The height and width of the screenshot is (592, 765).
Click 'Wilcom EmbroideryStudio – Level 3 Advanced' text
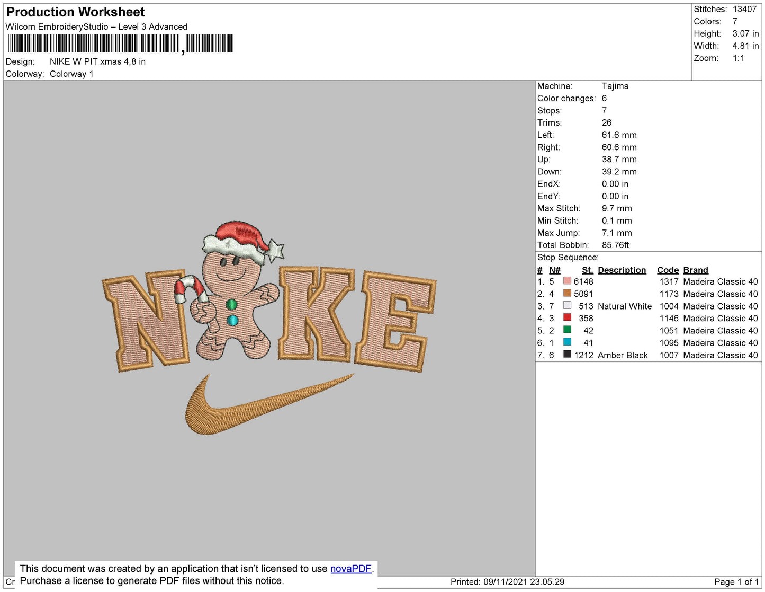tap(96, 26)
